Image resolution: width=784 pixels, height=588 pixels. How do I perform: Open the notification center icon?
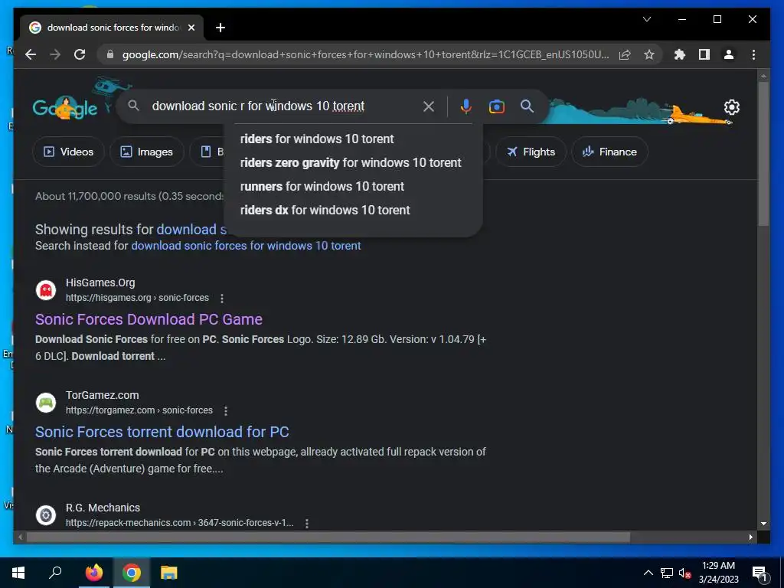coord(759,573)
